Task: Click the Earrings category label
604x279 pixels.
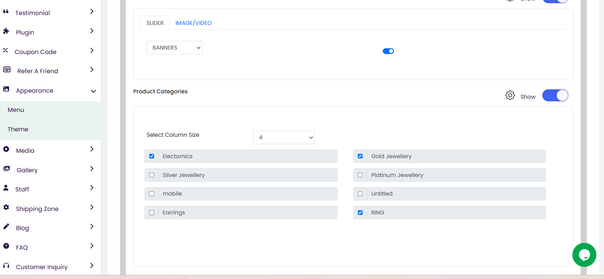Action: click(174, 213)
